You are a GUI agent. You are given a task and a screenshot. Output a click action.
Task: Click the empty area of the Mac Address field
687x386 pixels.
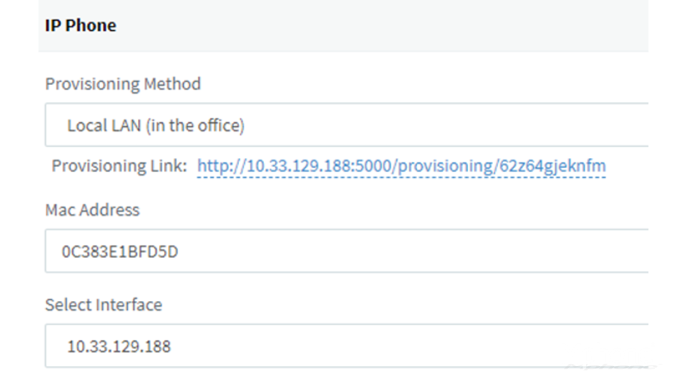(412, 251)
